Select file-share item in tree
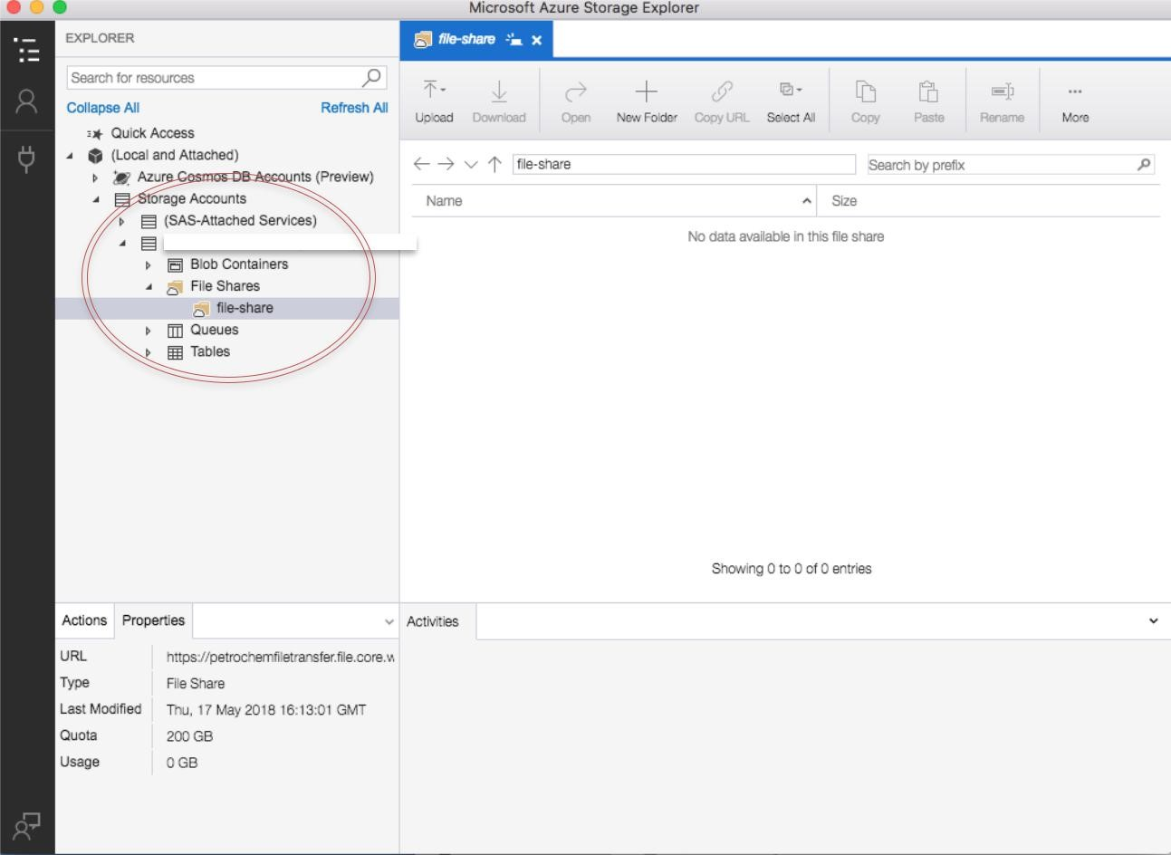 pyautogui.click(x=245, y=308)
